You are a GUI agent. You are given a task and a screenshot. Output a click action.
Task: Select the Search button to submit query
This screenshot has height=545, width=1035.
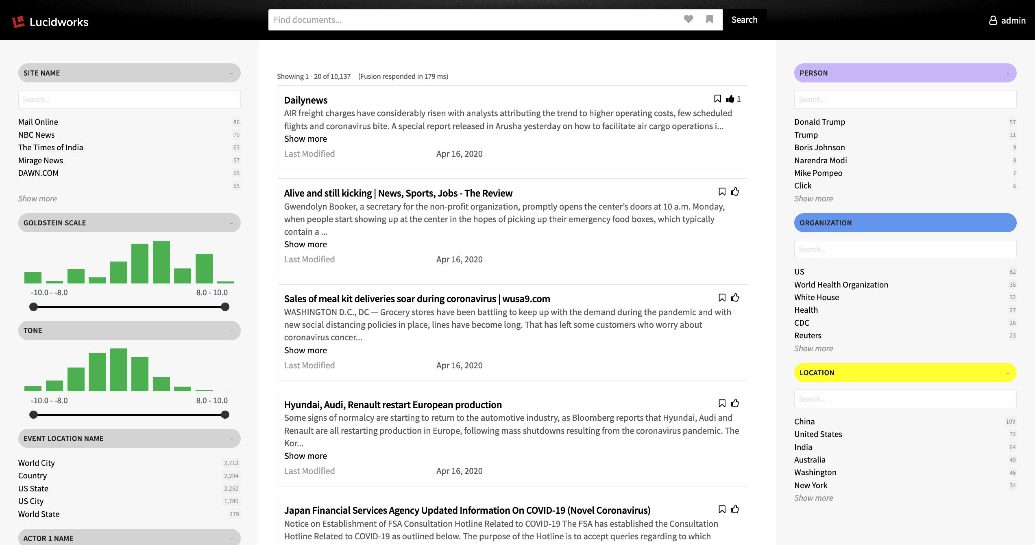point(744,19)
